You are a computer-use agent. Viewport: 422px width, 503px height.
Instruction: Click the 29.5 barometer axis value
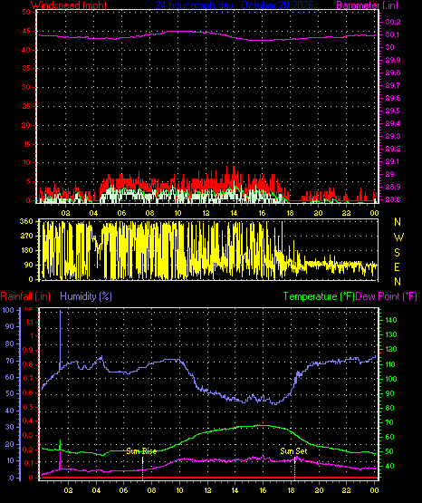(x=393, y=111)
